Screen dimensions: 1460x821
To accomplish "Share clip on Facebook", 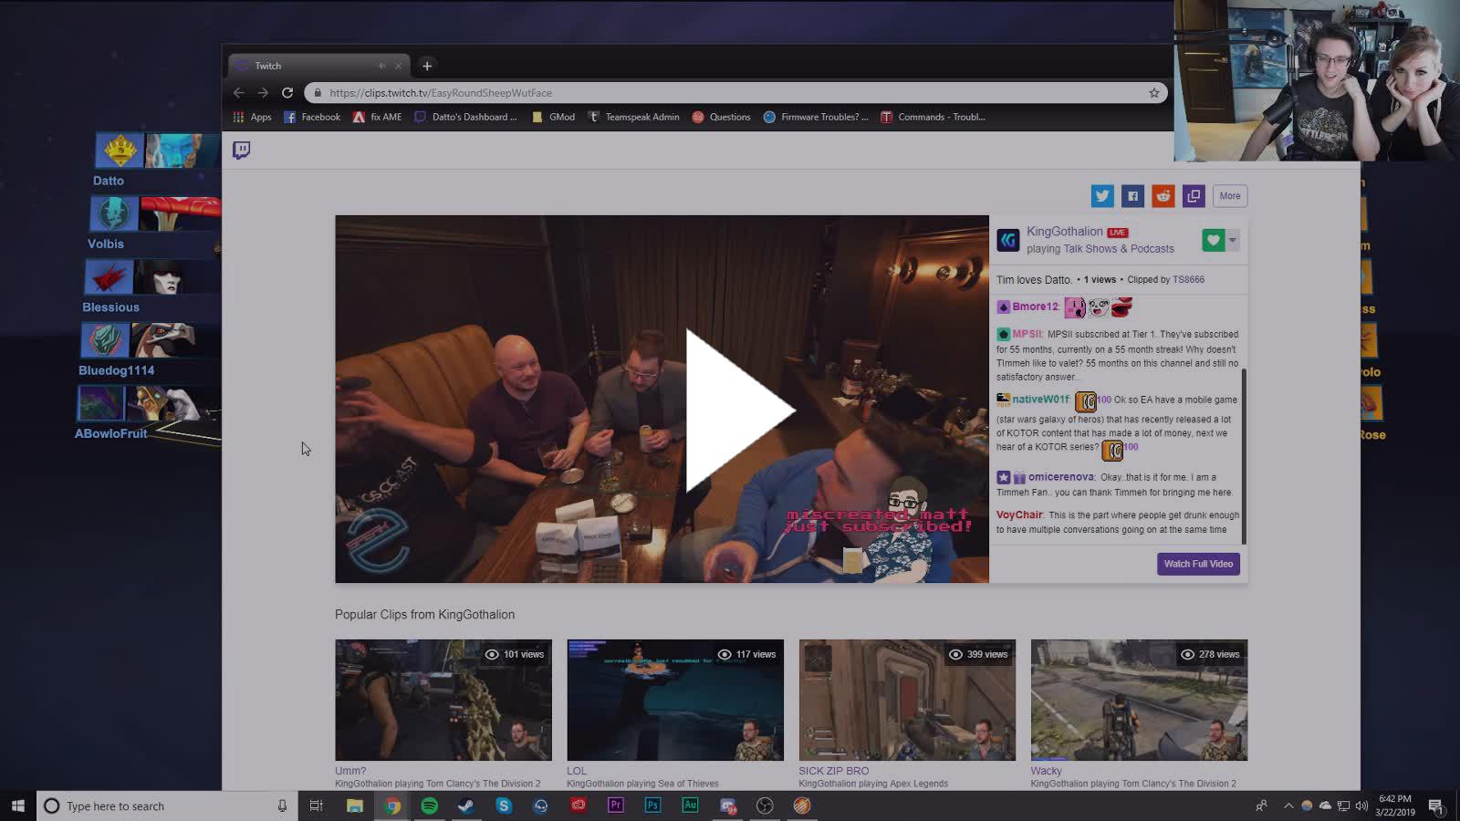I will pos(1132,196).
